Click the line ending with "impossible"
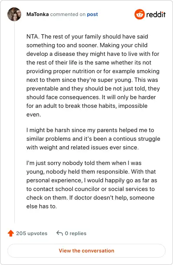 [87, 106]
